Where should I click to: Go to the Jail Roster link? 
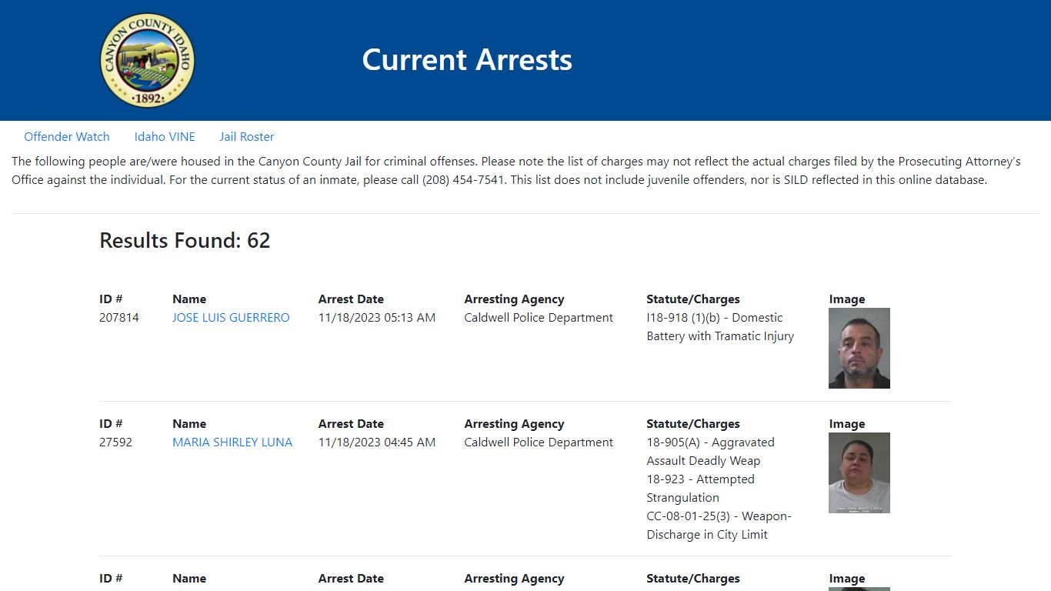coord(247,137)
